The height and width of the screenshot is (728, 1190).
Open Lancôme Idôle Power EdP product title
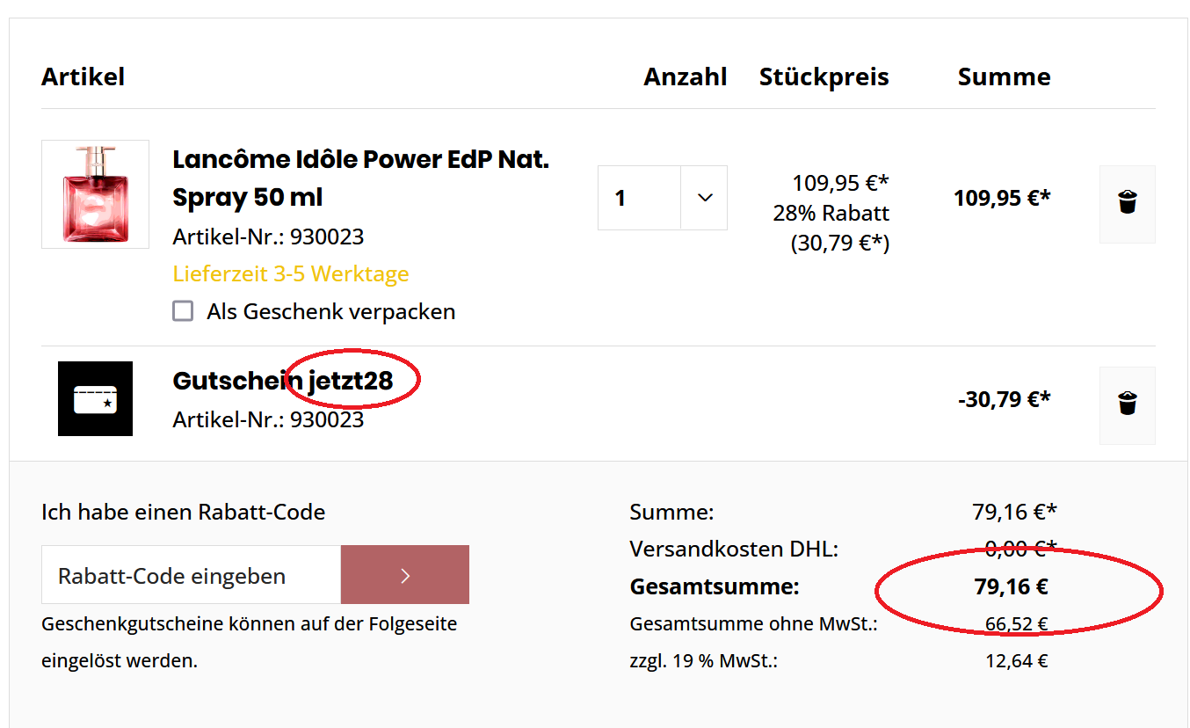(360, 178)
